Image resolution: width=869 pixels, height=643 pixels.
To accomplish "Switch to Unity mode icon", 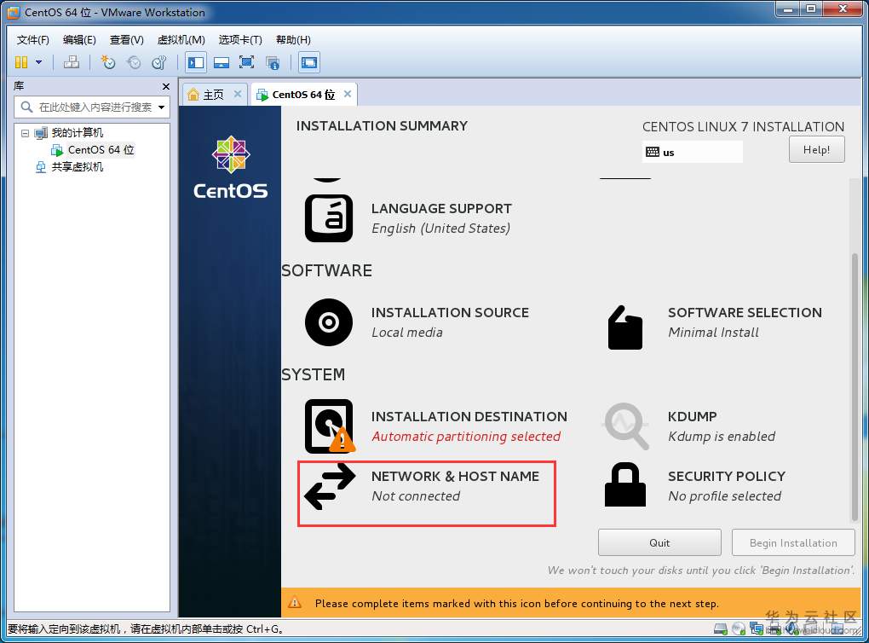I will tap(273, 63).
